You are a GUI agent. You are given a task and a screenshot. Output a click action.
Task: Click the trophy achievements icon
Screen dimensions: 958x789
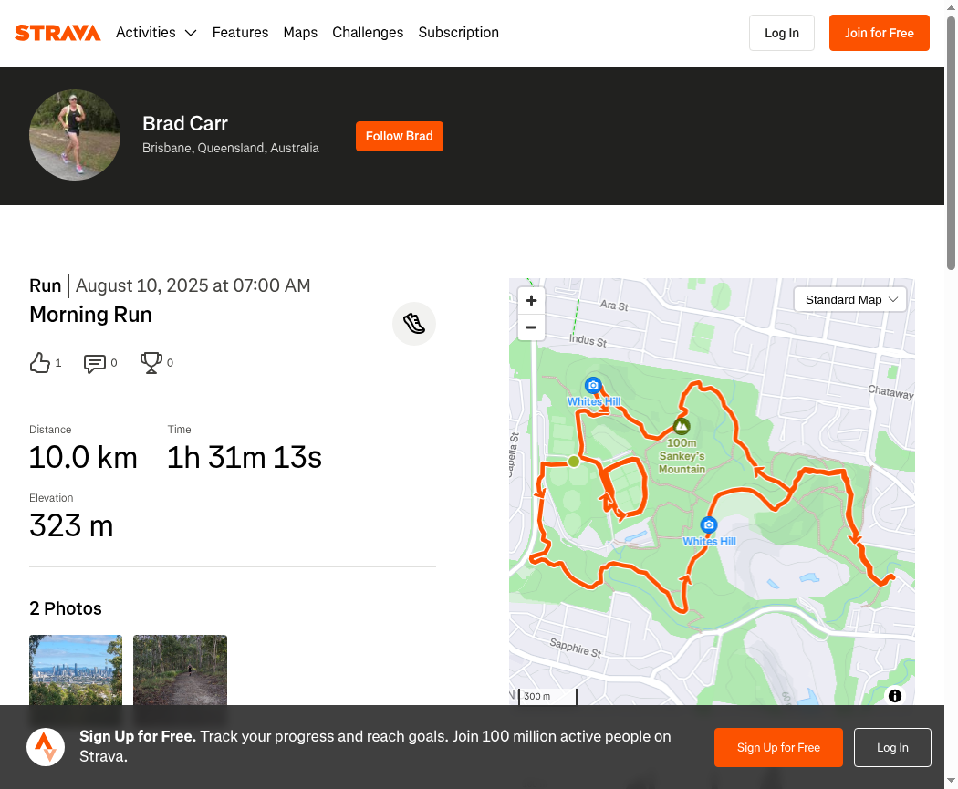[151, 363]
